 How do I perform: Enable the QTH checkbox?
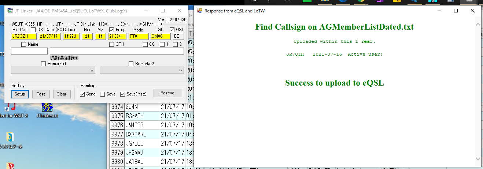[112, 44]
